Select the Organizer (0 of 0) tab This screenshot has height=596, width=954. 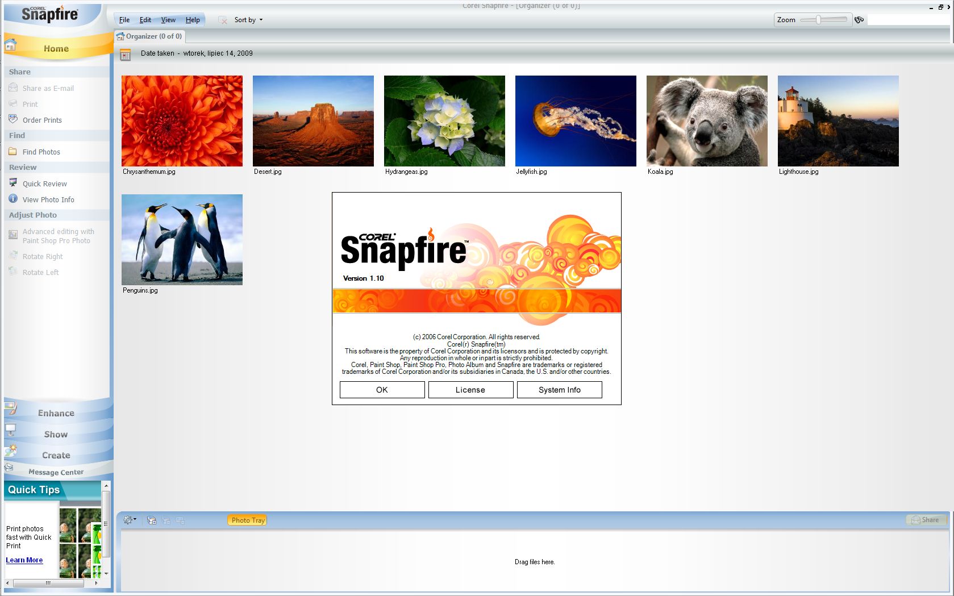coord(149,36)
